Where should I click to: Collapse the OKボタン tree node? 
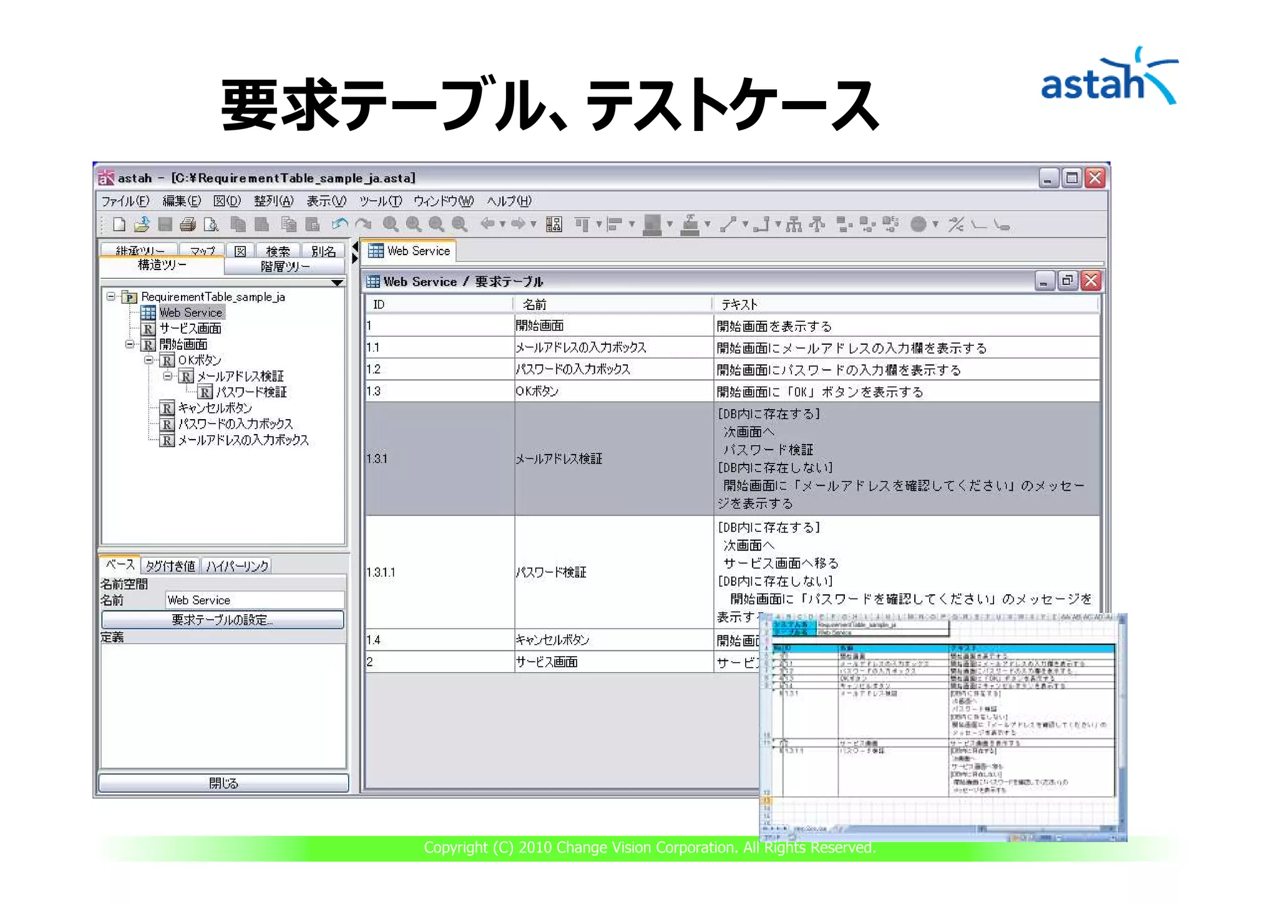(x=149, y=360)
